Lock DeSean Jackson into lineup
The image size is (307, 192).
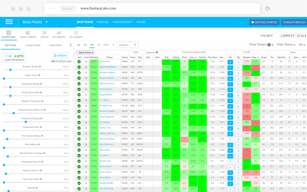tap(86, 84)
